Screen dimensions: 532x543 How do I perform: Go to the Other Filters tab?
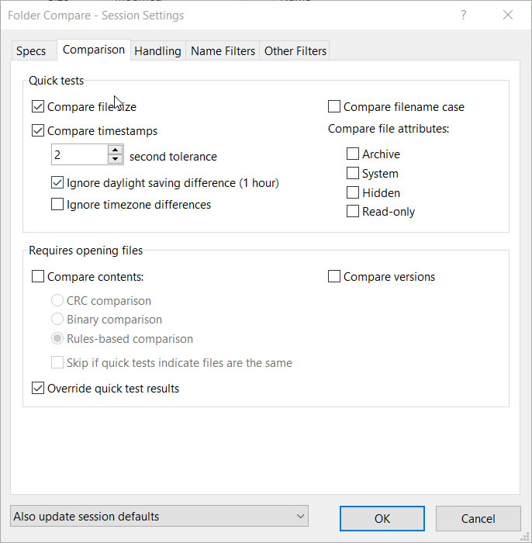pyautogui.click(x=295, y=51)
